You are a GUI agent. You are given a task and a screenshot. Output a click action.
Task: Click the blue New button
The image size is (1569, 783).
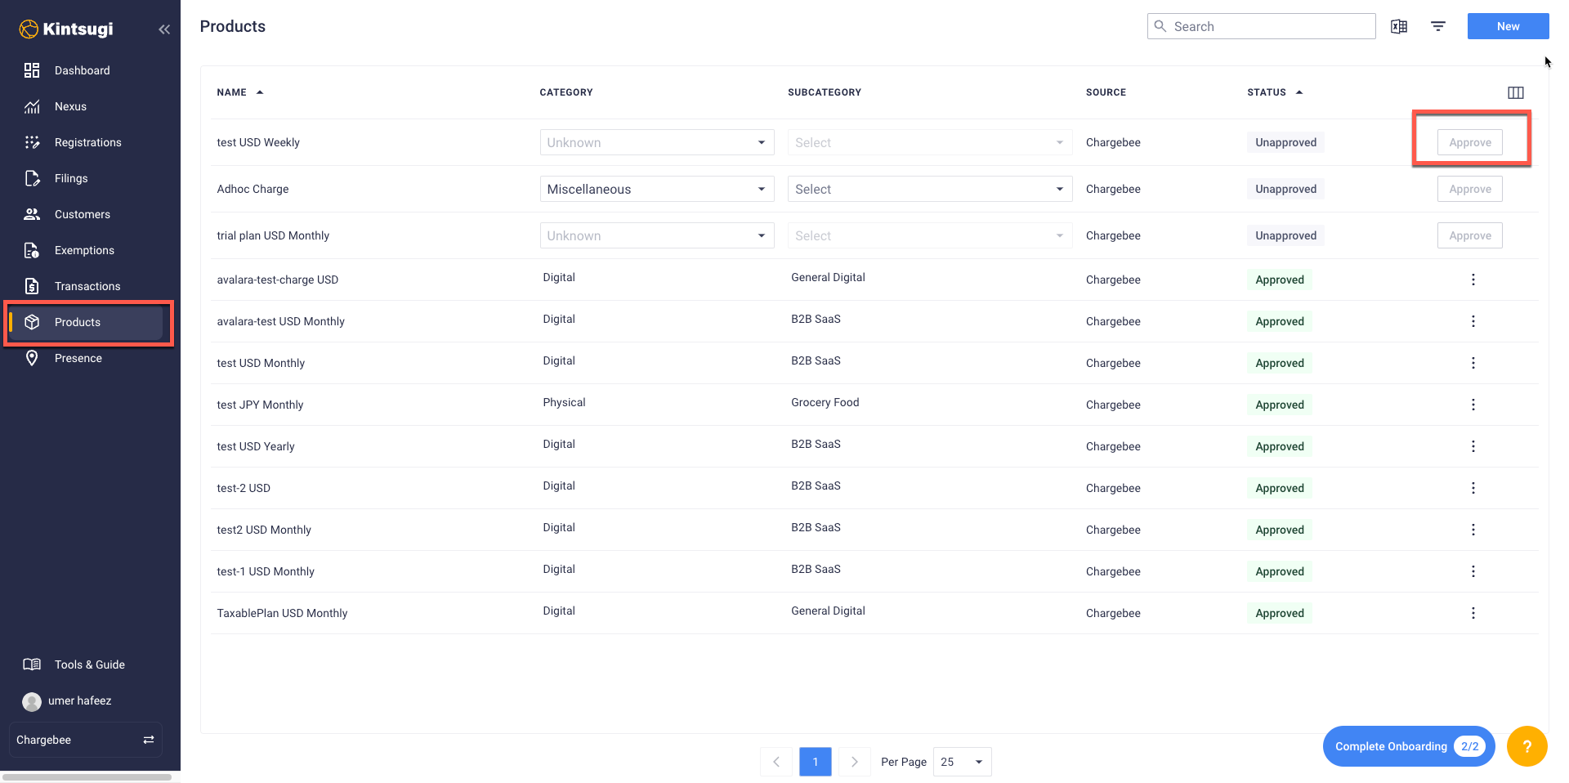point(1508,26)
